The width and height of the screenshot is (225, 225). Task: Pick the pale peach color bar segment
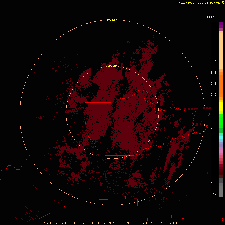(x=221, y=51)
